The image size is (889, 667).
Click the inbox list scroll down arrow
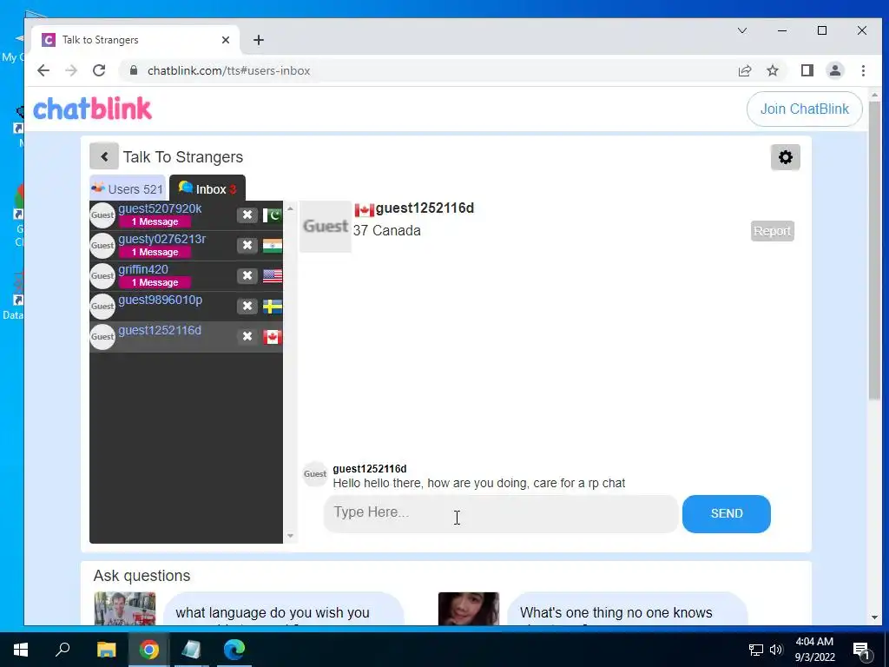pos(290,535)
